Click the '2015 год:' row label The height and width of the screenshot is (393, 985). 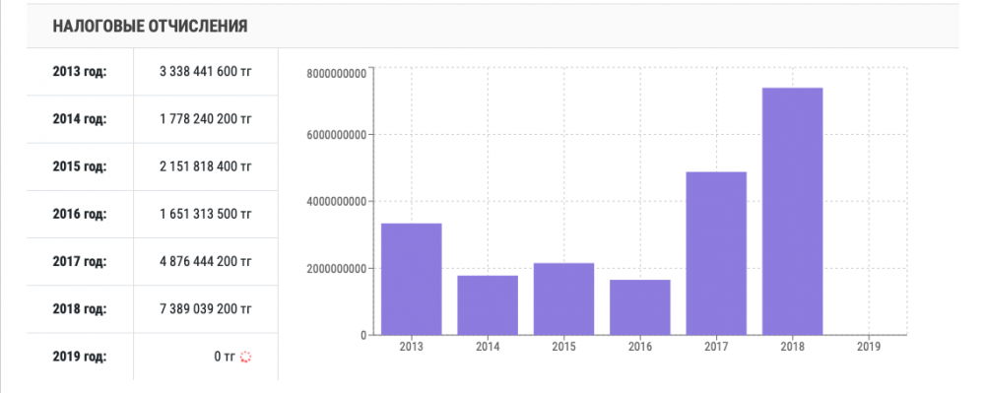point(80,167)
